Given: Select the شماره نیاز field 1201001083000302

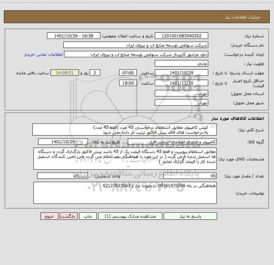Looking at the screenshot, I should 181,36.
